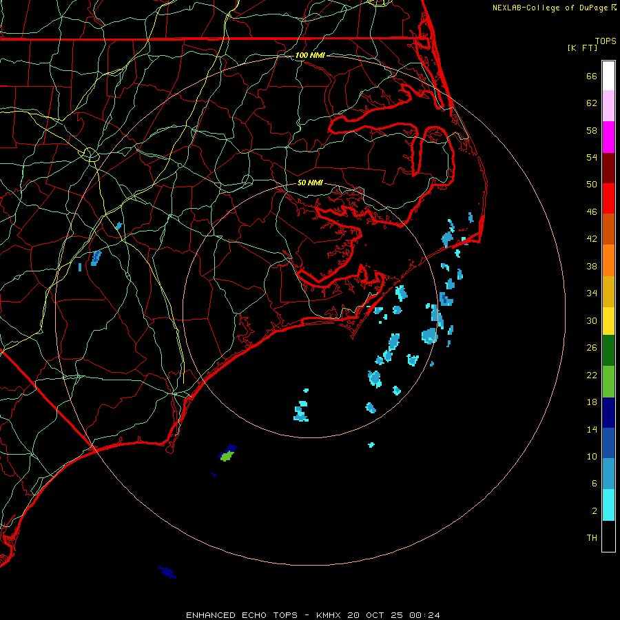Click the TH threshold legend label
The image size is (620, 620).
click(592, 538)
